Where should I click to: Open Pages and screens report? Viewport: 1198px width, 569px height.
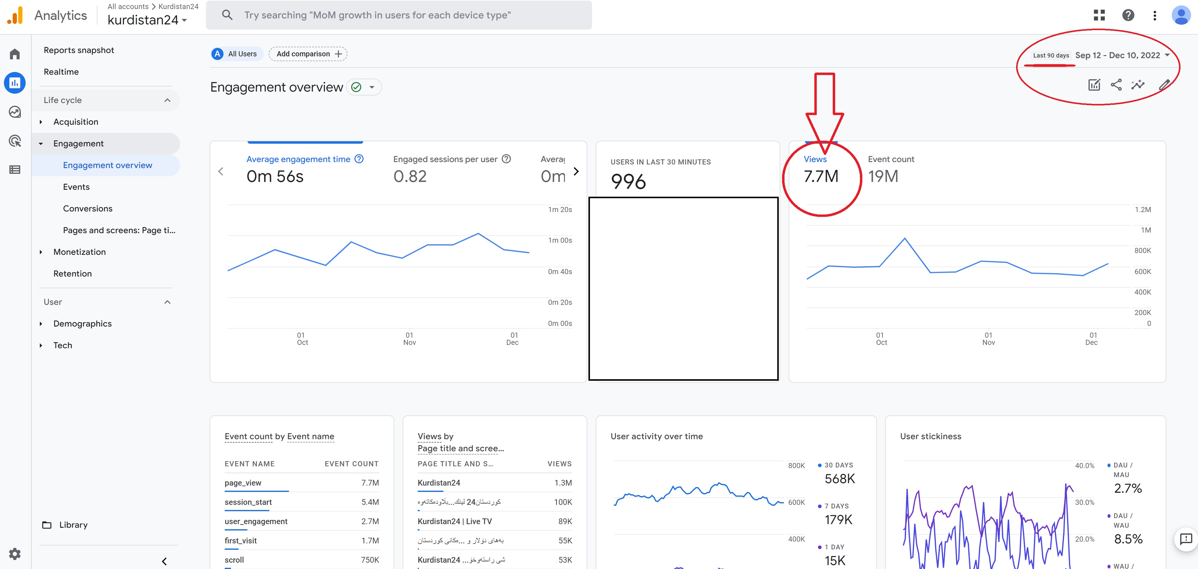pos(119,230)
